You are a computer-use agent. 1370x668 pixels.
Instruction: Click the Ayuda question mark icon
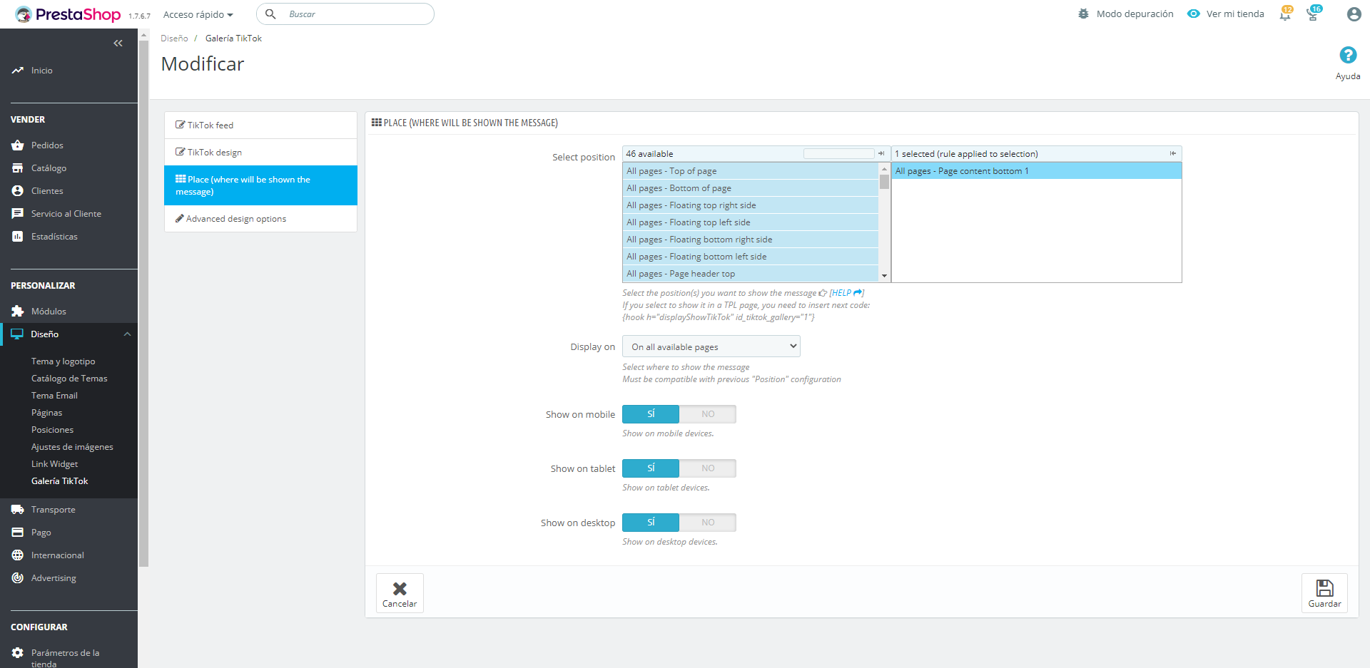point(1348,55)
